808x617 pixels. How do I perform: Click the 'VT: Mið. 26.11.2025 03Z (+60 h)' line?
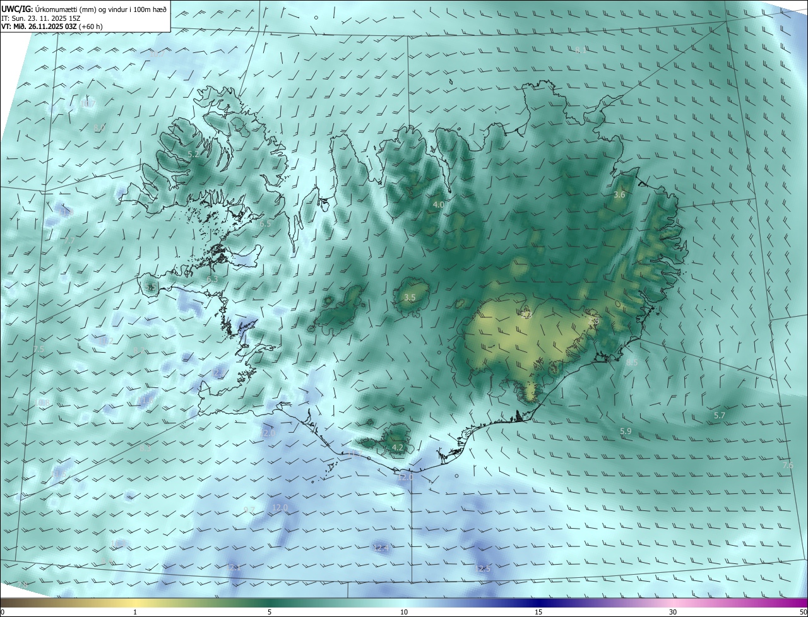[52, 26]
